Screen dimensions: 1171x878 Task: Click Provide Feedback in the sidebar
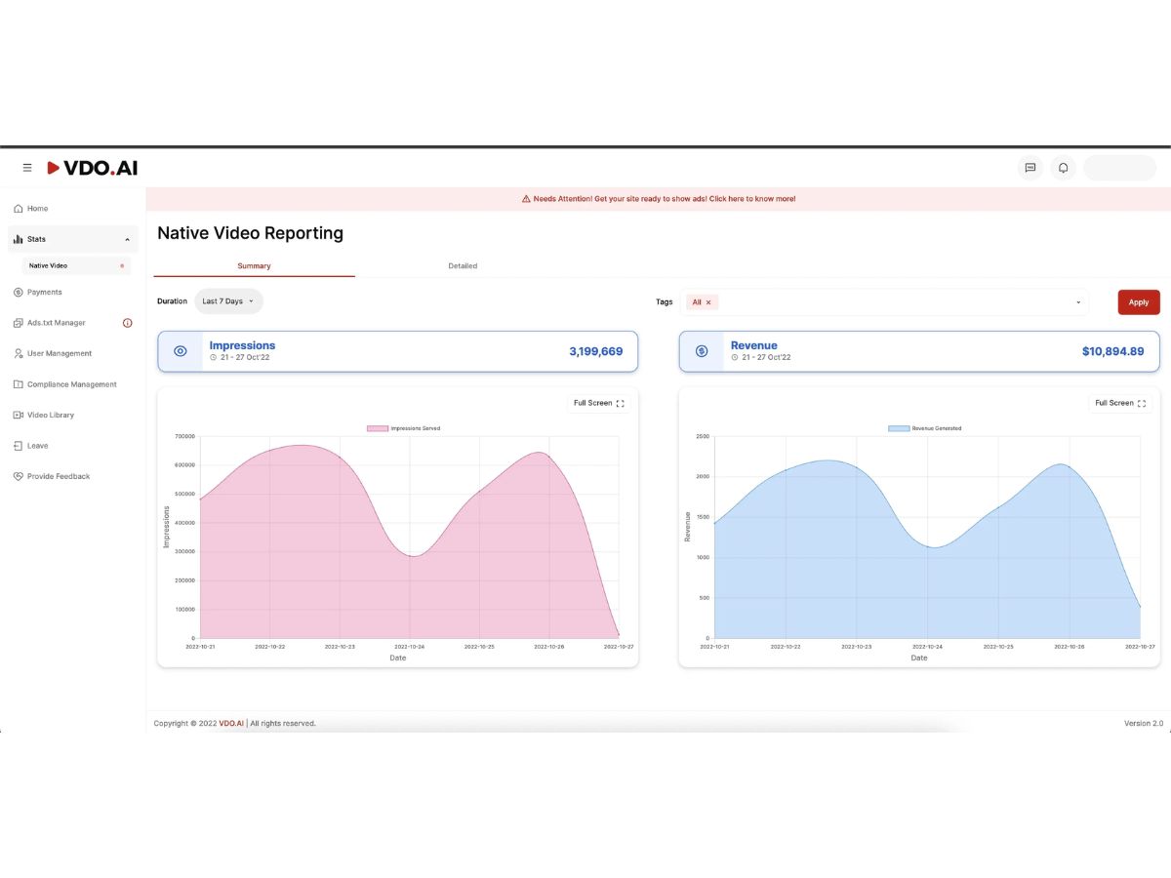pyautogui.click(x=59, y=476)
